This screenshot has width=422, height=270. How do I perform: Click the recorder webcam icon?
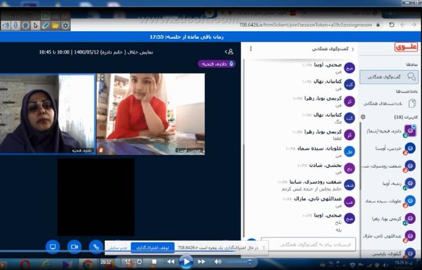coord(25,25)
